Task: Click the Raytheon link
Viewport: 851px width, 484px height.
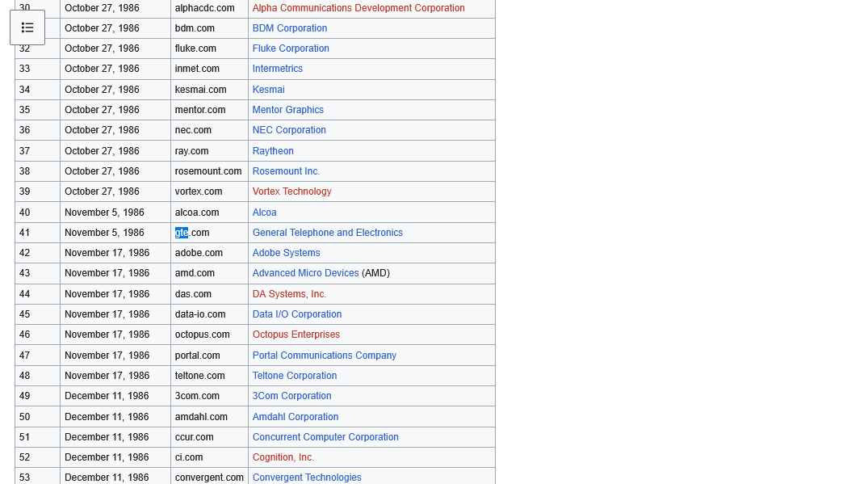Action: point(272,151)
